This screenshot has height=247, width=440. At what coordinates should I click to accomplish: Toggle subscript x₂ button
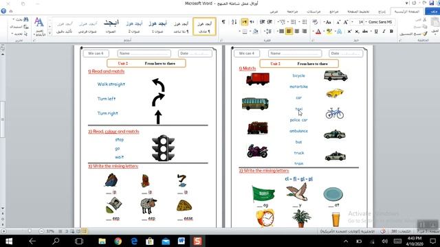(357, 32)
